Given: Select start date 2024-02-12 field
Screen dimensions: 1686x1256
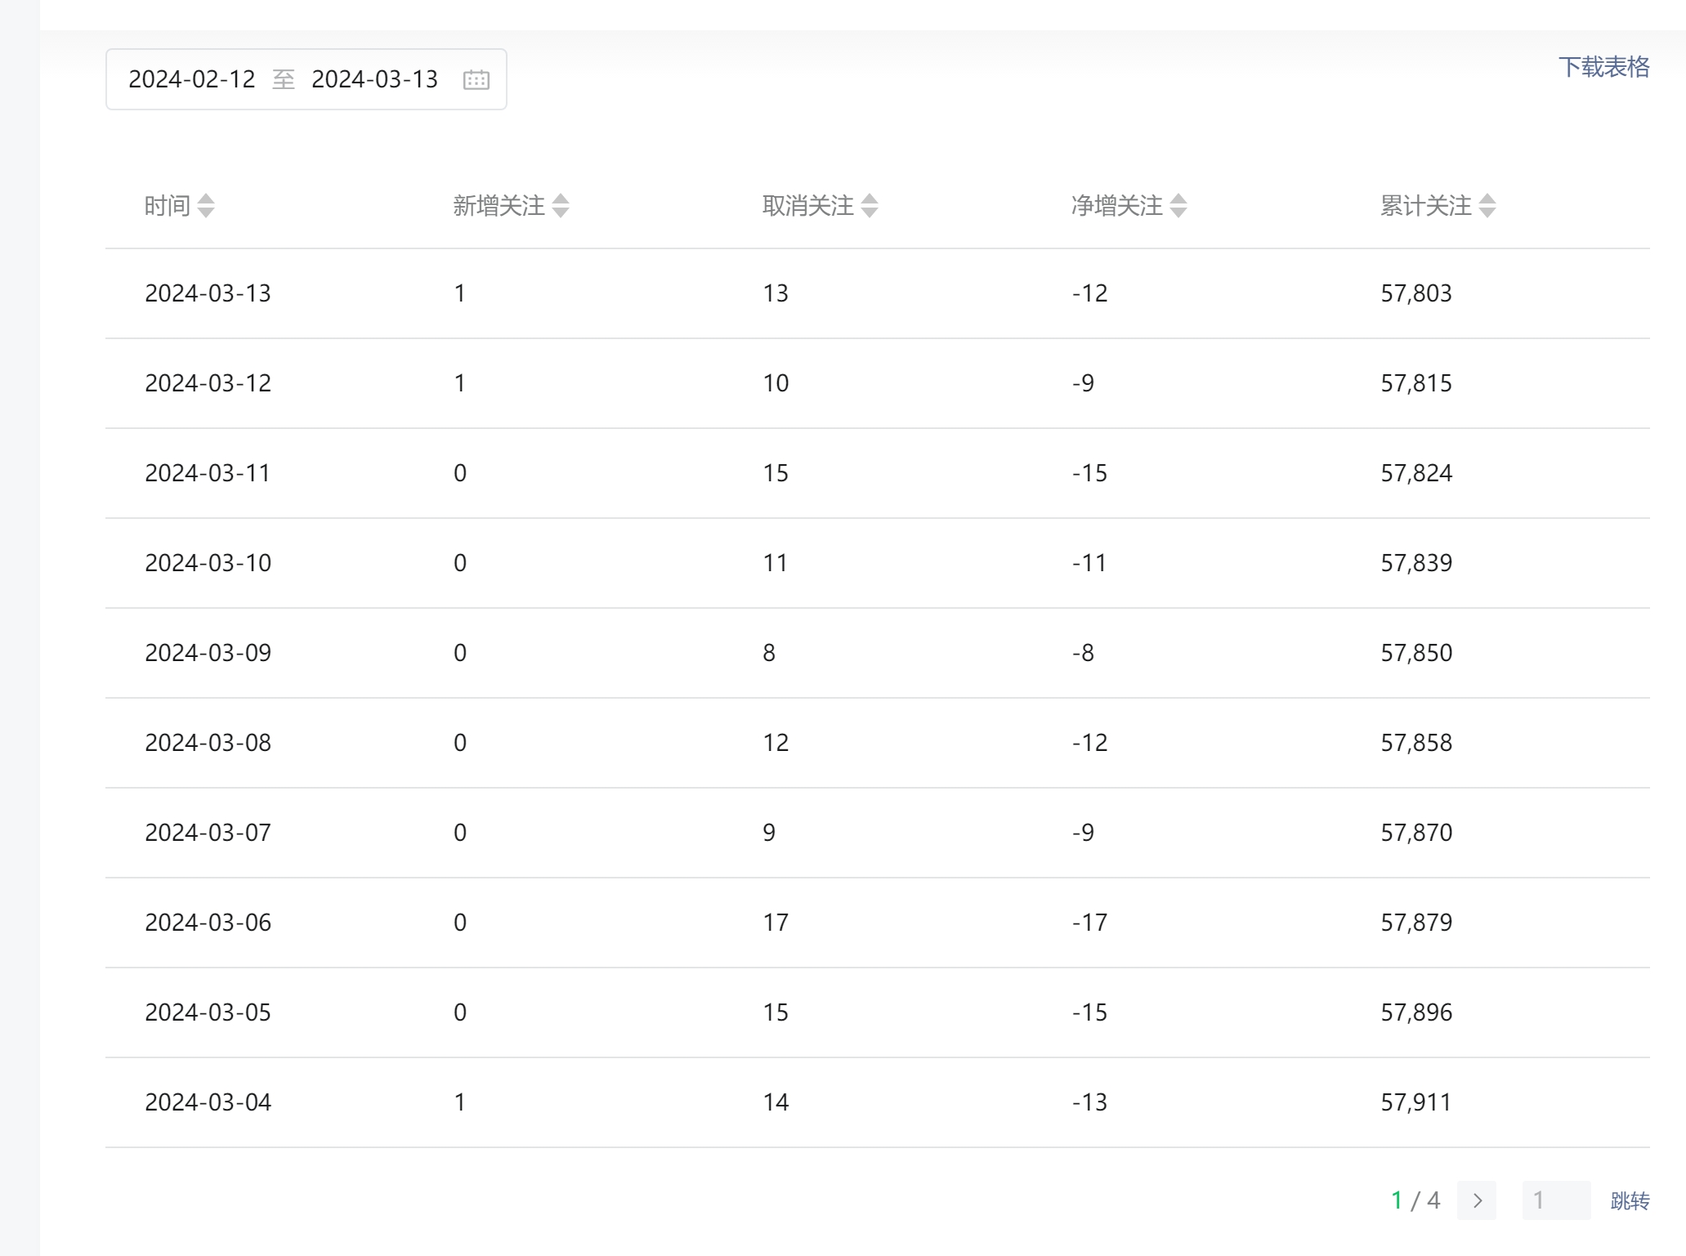Looking at the screenshot, I should click(192, 79).
